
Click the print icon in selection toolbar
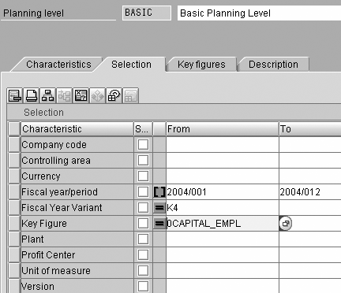click(x=32, y=95)
